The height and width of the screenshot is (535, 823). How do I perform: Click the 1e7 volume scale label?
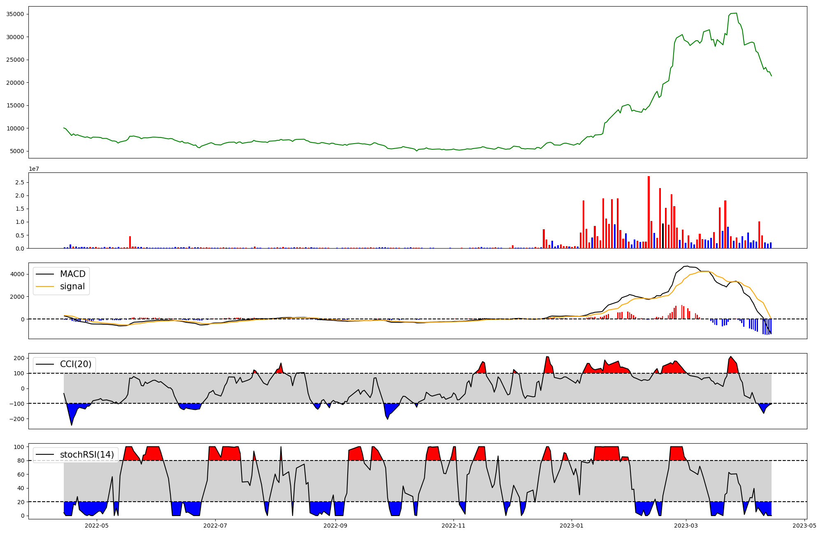34,169
